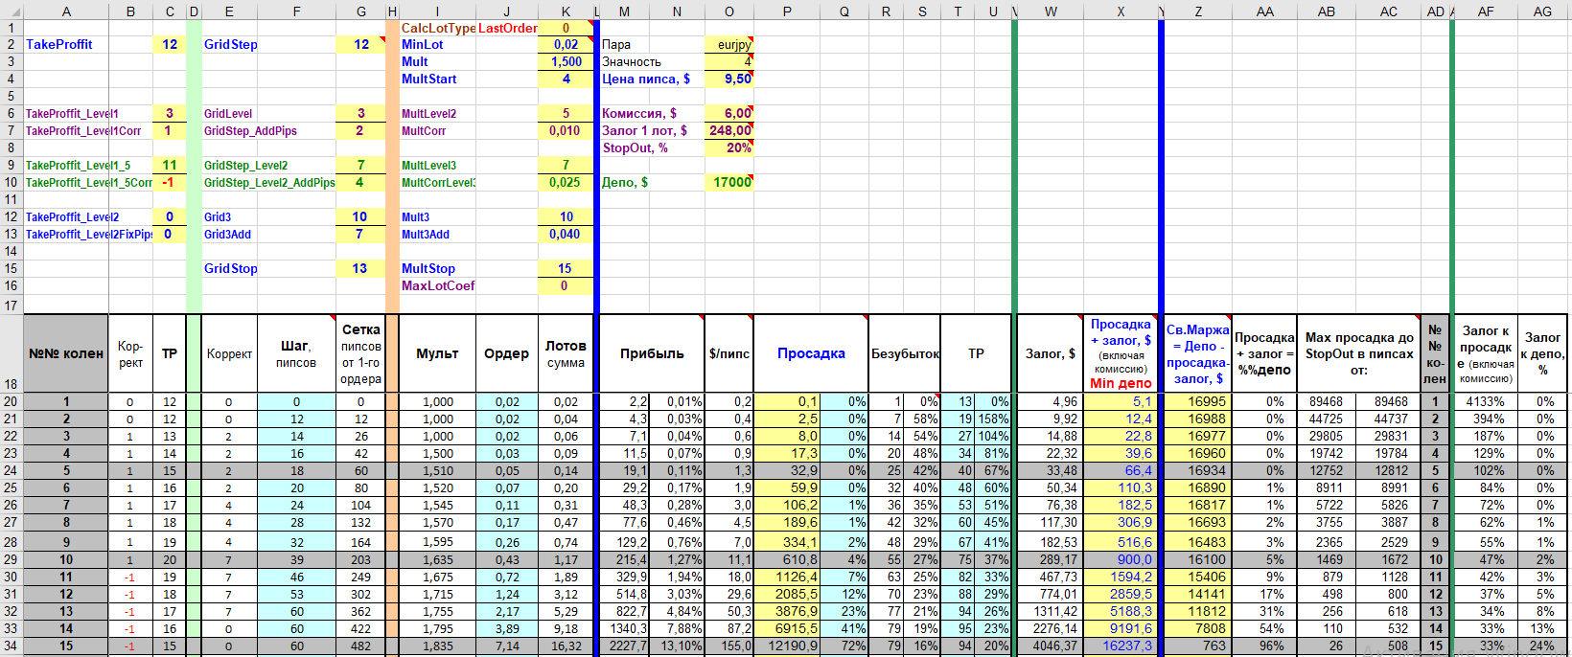1572x657 pixels.
Task: Click the blue Просадка table header
Action: [x=811, y=353]
